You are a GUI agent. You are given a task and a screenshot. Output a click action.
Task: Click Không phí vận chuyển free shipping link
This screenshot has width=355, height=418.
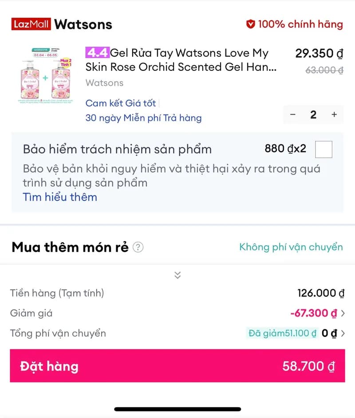[x=291, y=247]
